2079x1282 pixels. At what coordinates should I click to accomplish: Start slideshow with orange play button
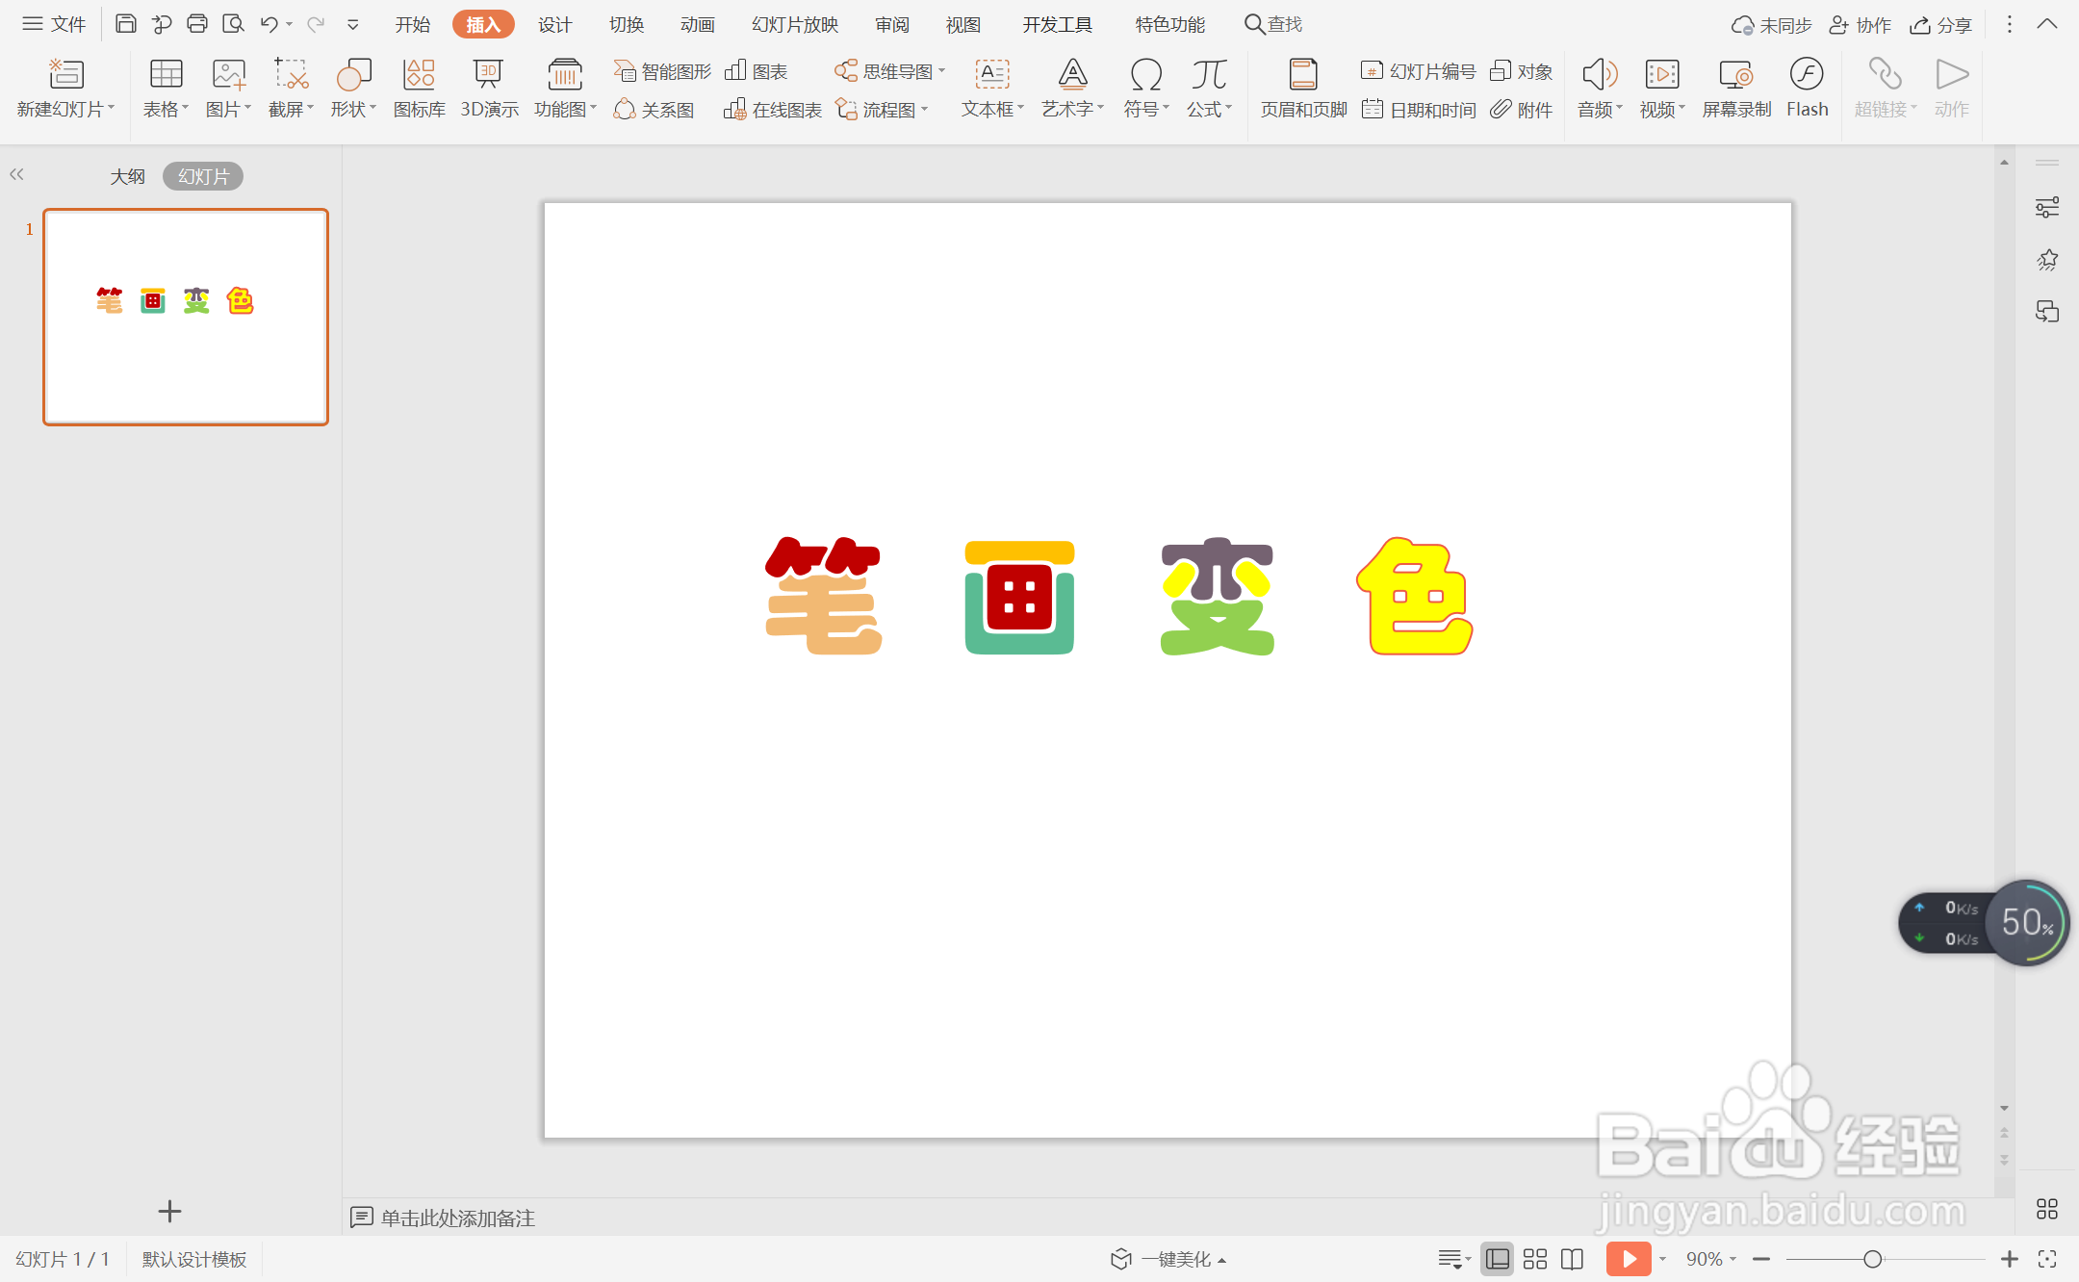pyautogui.click(x=1628, y=1259)
